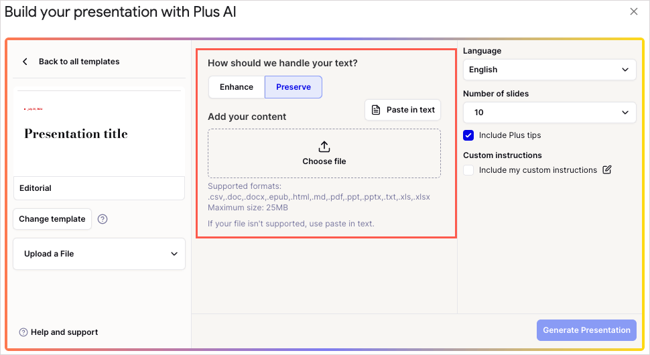Image resolution: width=650 pixels, height=355 pixels.
Task: Click the Choose file drop area
Action: 324,153
